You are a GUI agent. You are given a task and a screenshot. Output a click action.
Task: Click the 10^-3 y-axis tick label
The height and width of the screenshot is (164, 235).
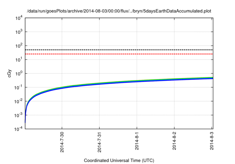click(18, 115)
